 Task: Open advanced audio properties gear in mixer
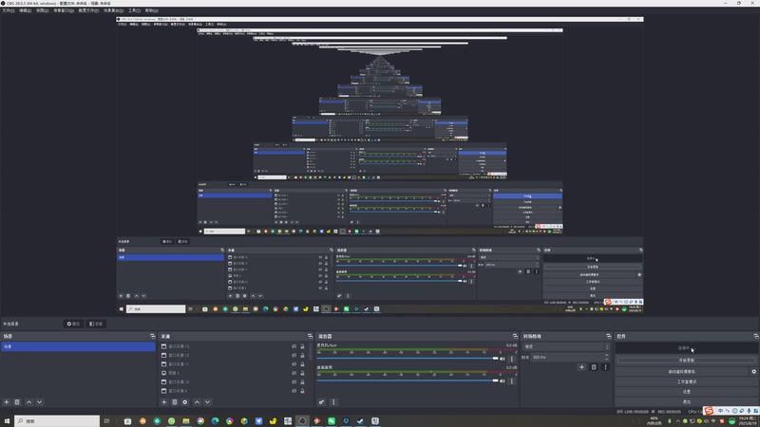coord(321,401)
